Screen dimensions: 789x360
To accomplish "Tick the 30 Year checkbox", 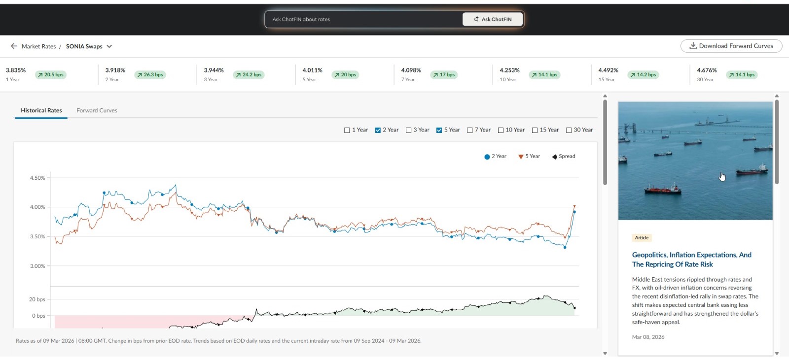I will pos(569,131).
